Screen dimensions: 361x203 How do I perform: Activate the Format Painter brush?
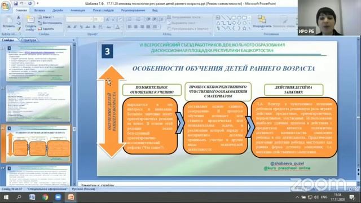[x=19, y=29]
